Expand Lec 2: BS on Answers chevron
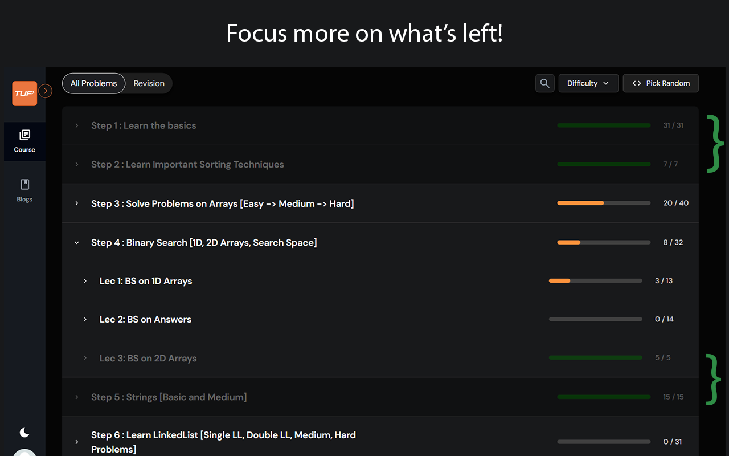729x456 pixels. click(x=85, y=320)
